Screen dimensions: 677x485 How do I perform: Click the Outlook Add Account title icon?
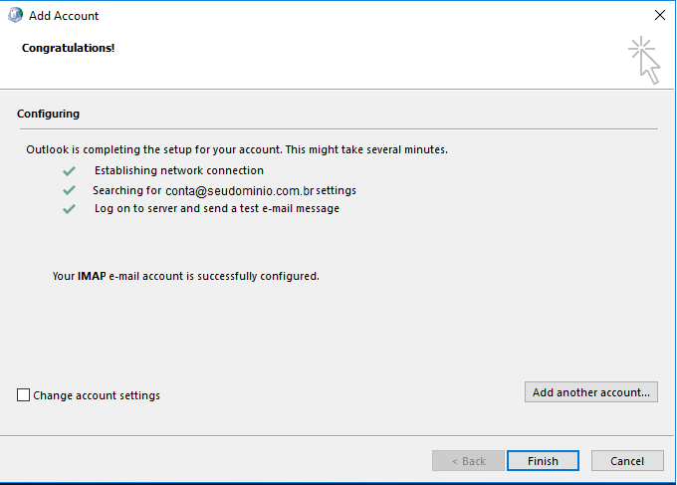[15, 15]
